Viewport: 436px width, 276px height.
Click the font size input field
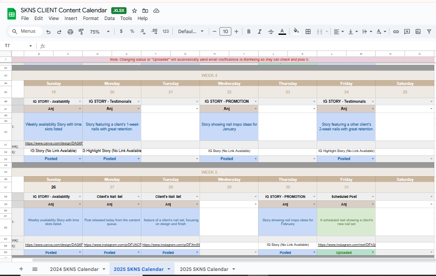click(x=225, y=31)
